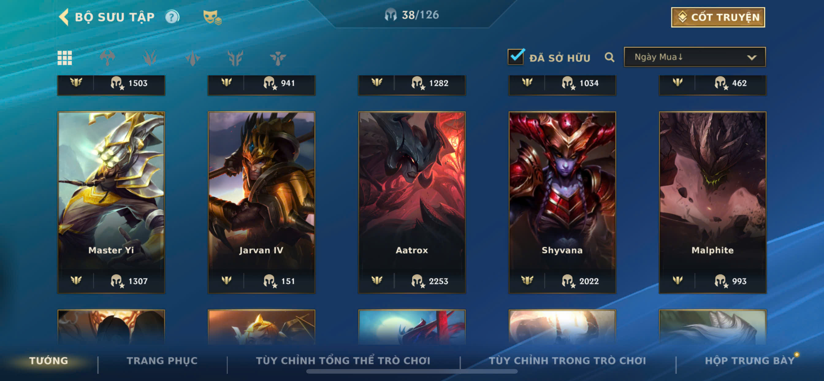
Task: Open the Shyvana champion card
Action: coord(562,202)
